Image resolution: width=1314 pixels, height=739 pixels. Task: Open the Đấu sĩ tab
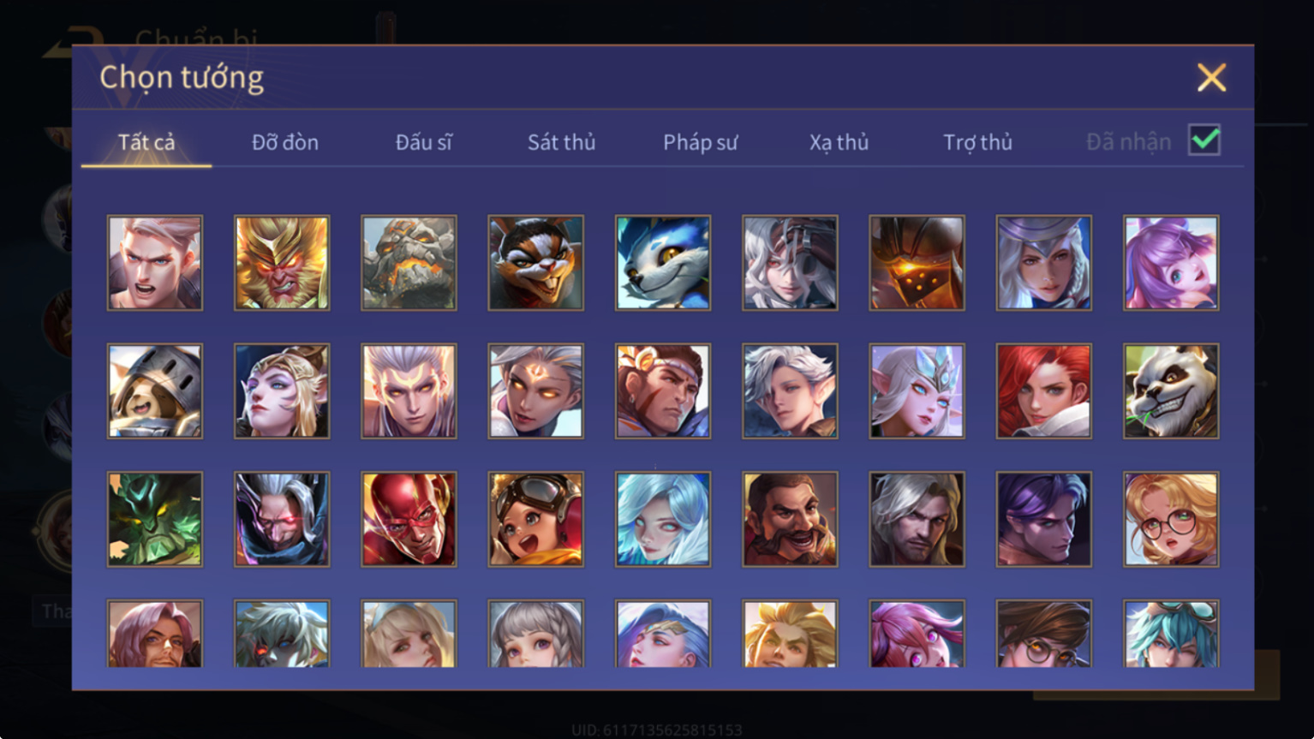pyautogui.click(x=423, y=142)
